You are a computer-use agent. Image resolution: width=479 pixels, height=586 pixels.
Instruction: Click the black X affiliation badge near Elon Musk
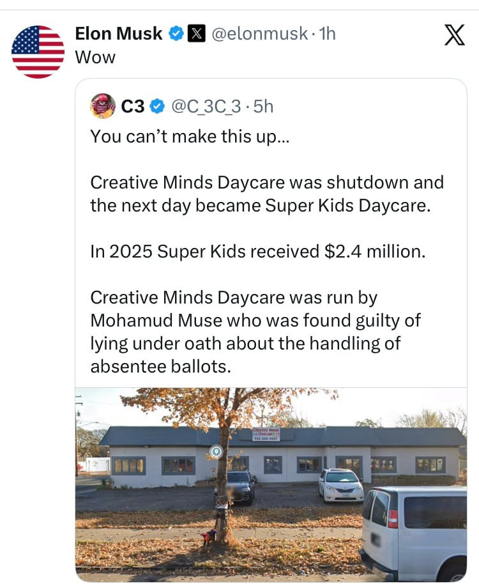pyautogui.click(x=194, y=34)
